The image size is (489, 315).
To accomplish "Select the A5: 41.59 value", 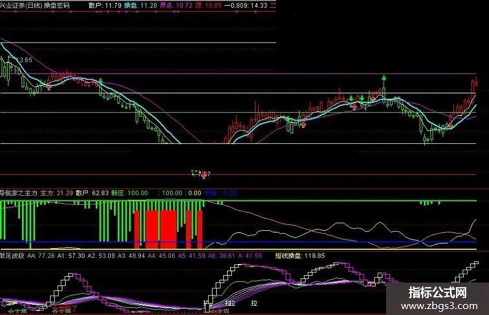I will click(x=192, y=256).
